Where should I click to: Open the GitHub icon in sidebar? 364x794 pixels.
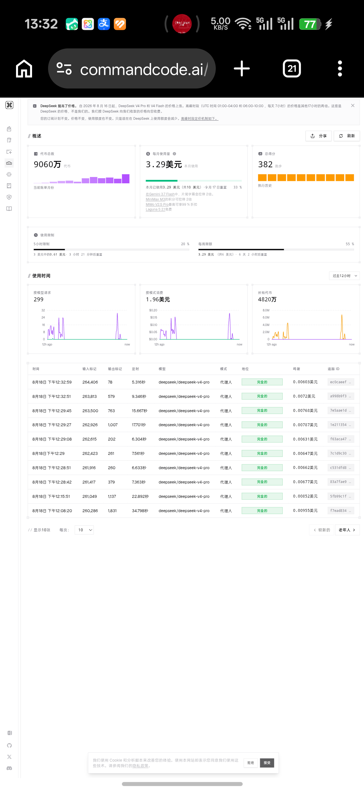click(9, 745)
